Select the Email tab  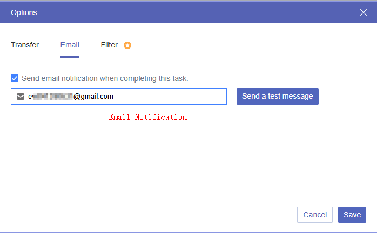click(70, 45)
